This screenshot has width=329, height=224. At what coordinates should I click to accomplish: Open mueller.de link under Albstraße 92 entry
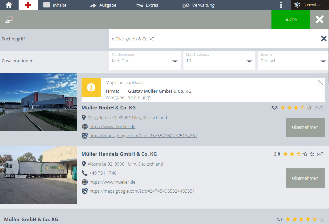[x=113, y=182]
